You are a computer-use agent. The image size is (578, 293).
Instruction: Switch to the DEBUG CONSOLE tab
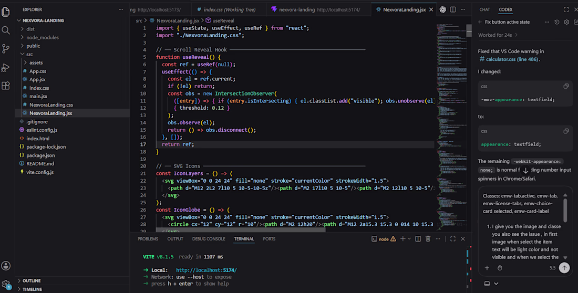pyautogui.click(x=209, y=239)
